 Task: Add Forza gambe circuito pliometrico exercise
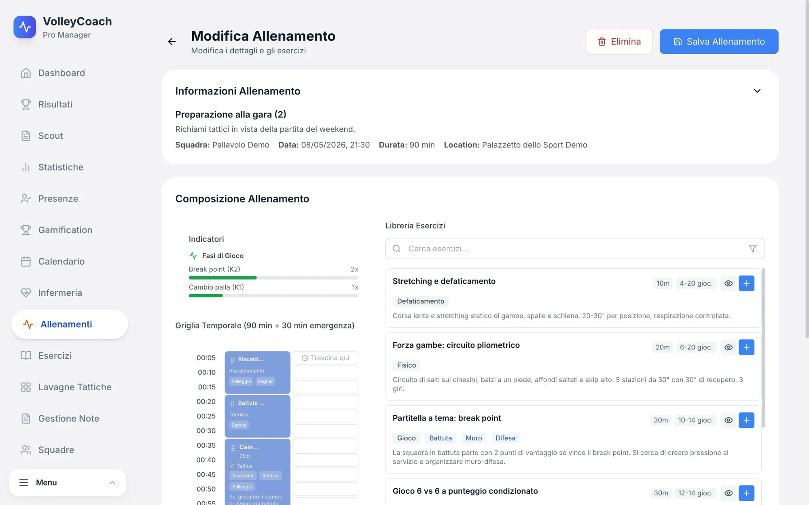pos(746,347)
